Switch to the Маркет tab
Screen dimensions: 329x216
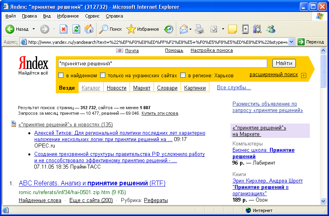click(142, 88)
